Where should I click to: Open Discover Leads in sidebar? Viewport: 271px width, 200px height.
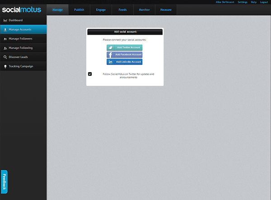point(23,57)
